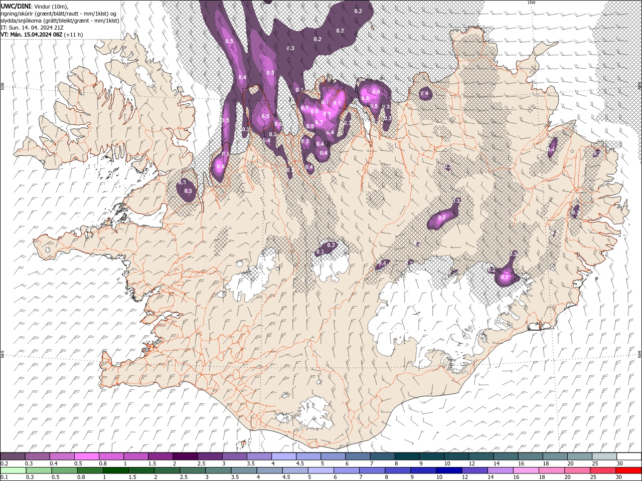Pick the lower scale violet swatch at 12
The image size is (642, 481).
point(474,470)
